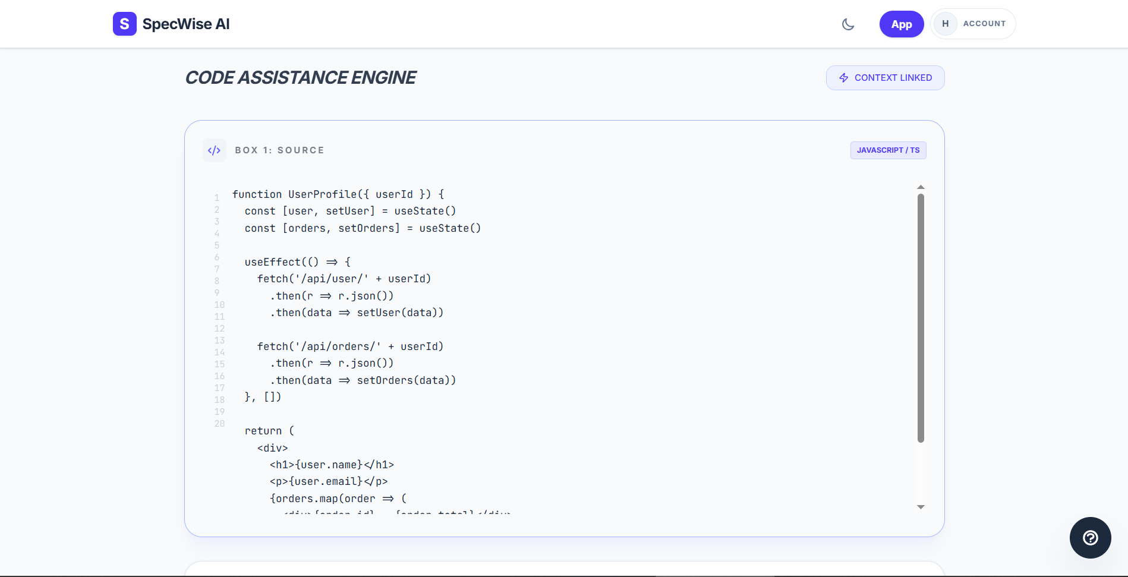This screenshot has width=1128, height=577.
Task: Click the 'useEffect(() => {' line
Action: point(298,262)
